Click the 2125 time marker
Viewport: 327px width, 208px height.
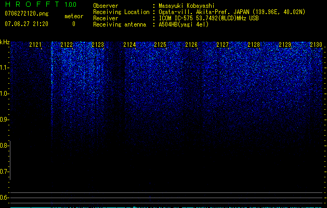point(160,45)
